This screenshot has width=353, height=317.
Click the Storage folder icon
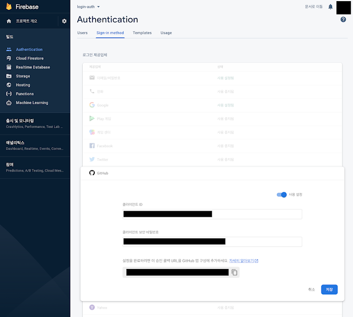pyautogui.click(x=9, y=76)
